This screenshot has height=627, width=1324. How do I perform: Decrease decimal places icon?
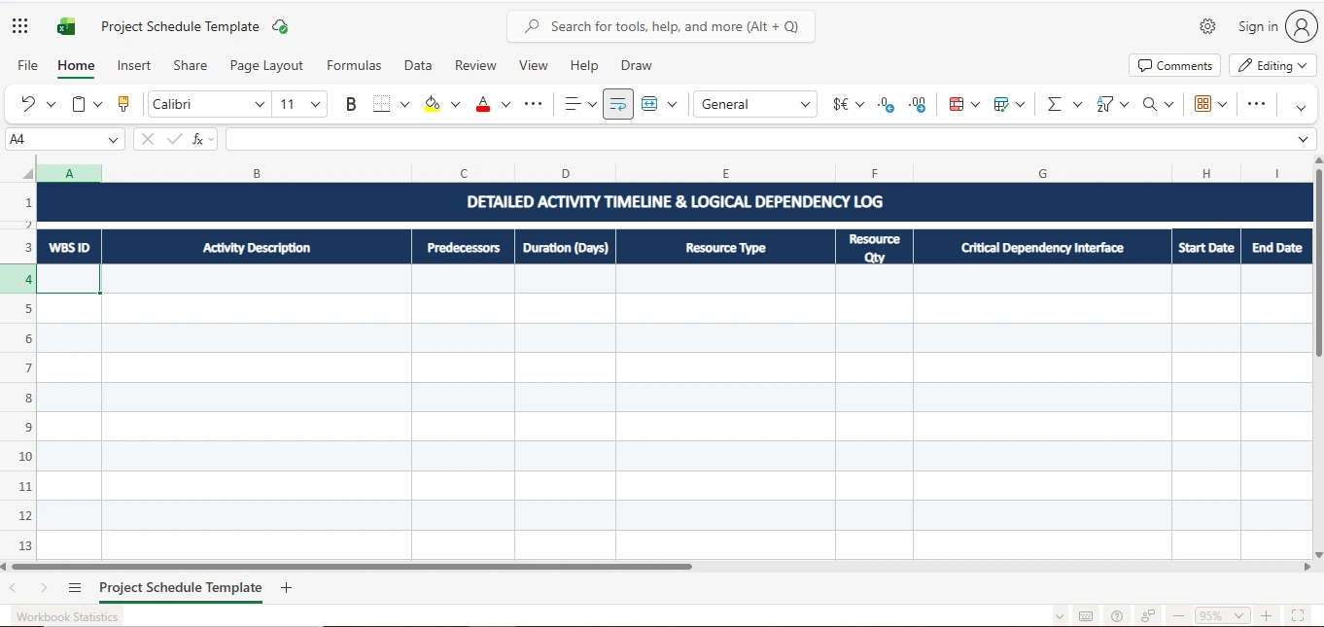point(886,104)
